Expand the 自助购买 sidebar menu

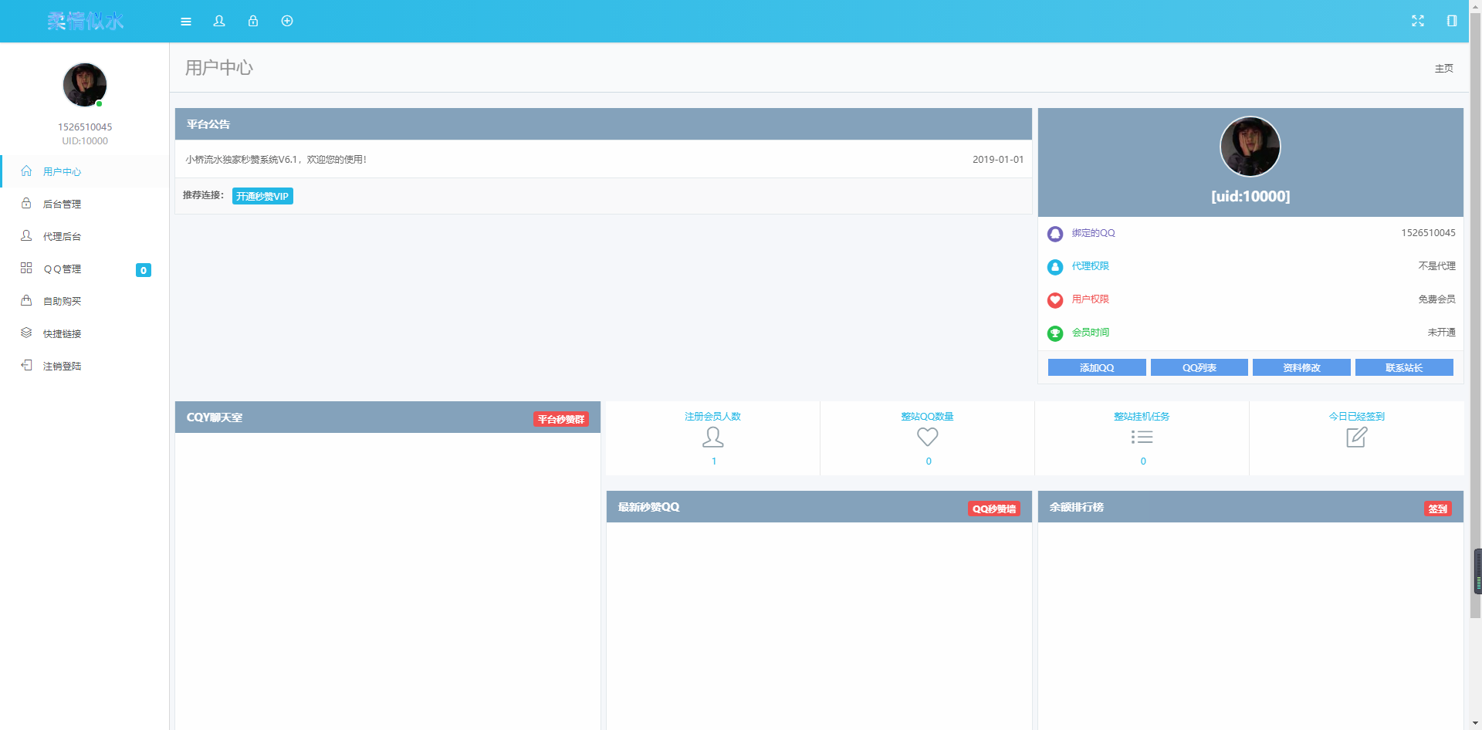62,302
